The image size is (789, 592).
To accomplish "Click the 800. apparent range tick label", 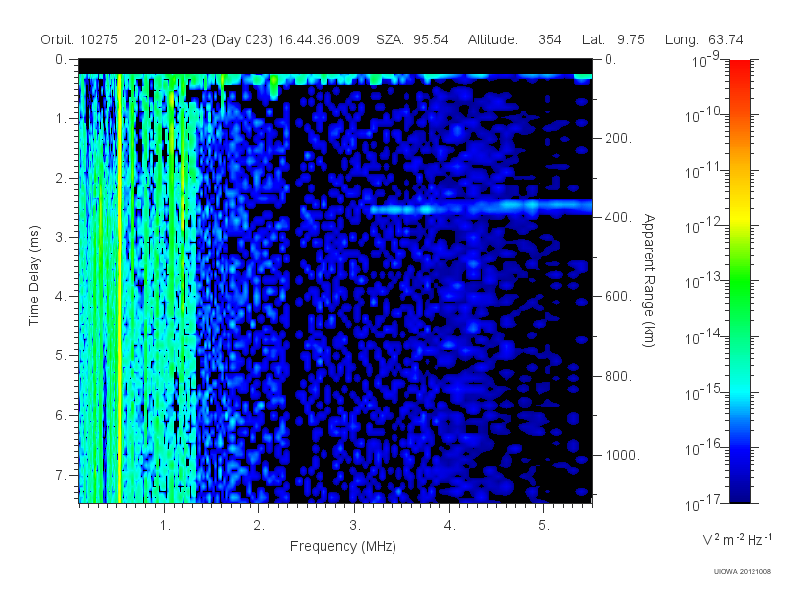I will click(x=618, y=376).
